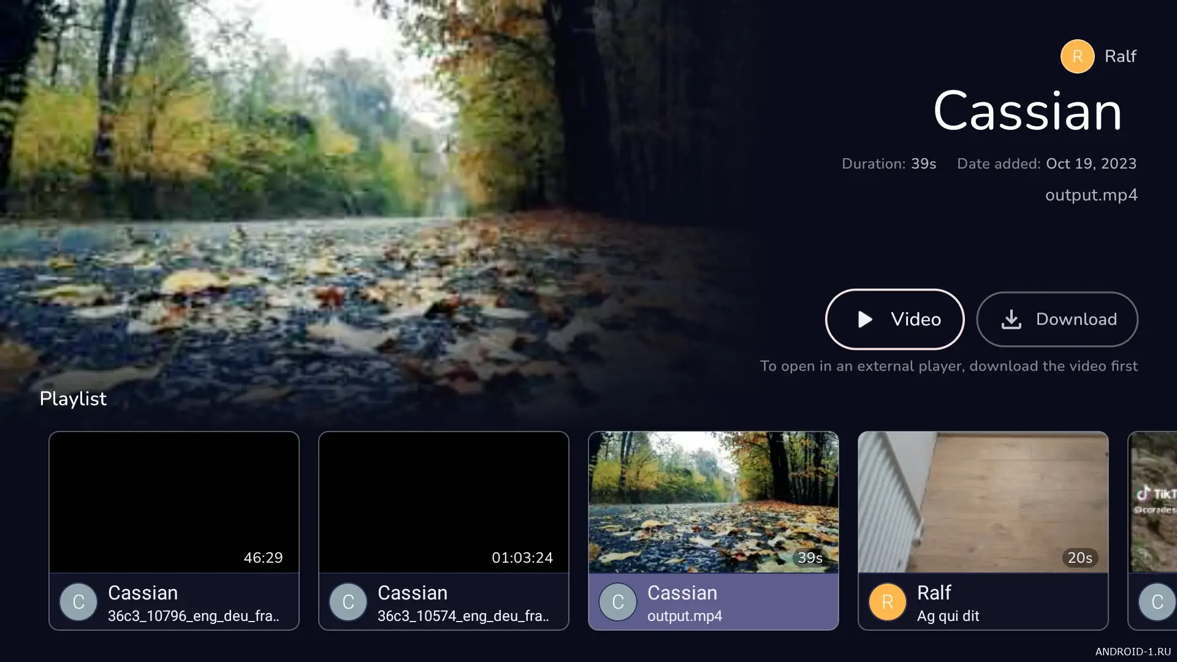Select the 36c3_10574_eng_deu_fra playlist entry
The image size is (1177, 662).
click(x=463, y=616)
